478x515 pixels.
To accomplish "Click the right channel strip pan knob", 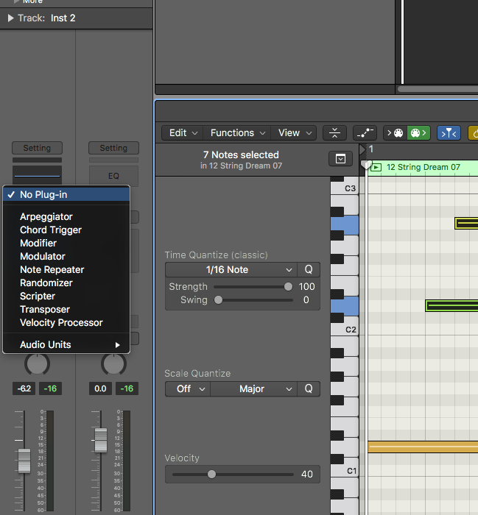I will click(x=113, y=363).
